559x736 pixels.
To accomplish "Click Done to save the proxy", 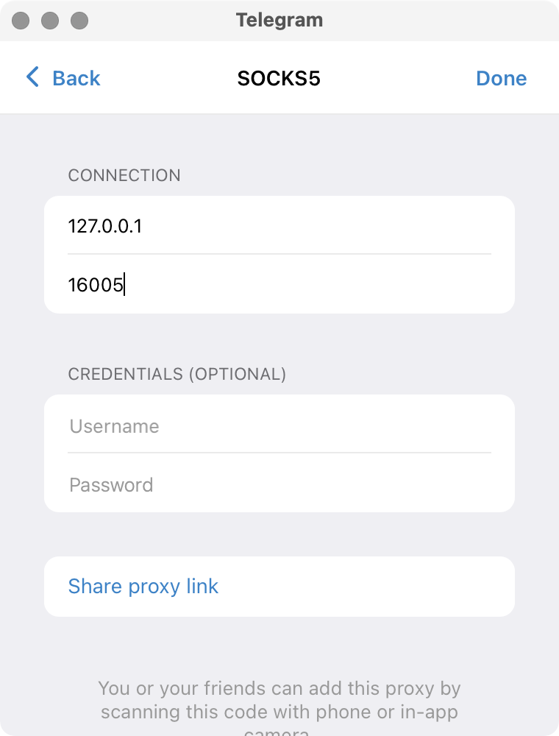I will pyautogui.click(x=501, y=78).
